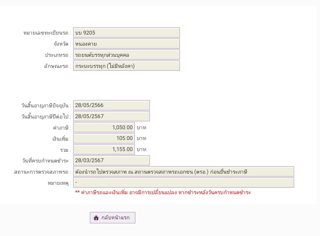Click the label จังหวัด
This screenshot has height=236, width=320.
62,44
